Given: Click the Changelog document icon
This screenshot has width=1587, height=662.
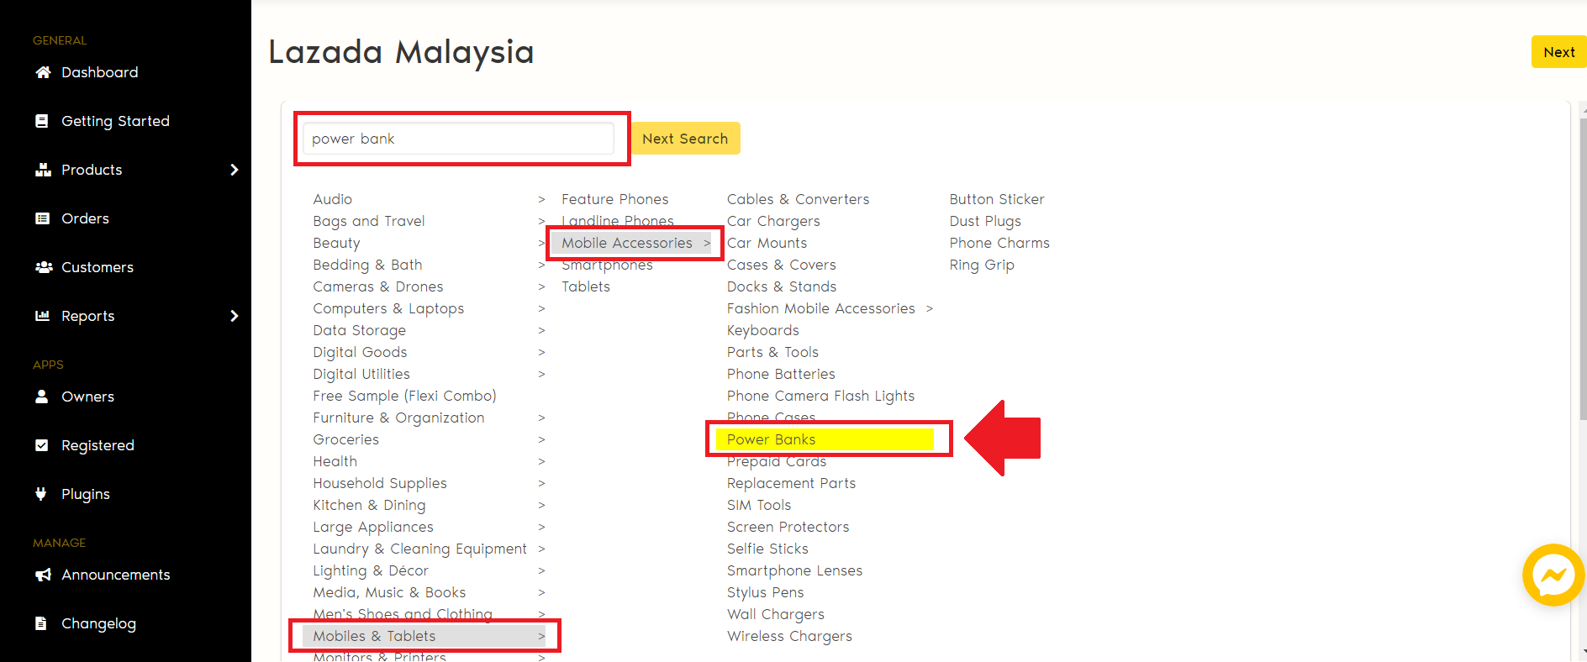Looking at the screenshot, I should point(41,623).
